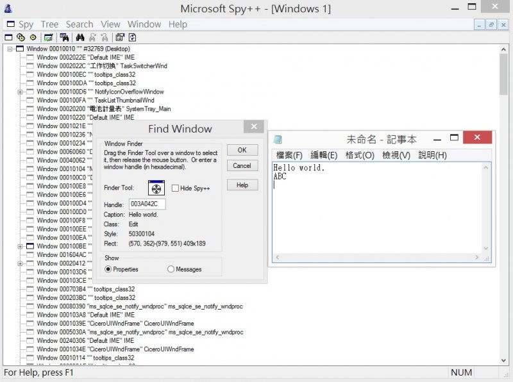513x382 pixels.
Task: Open the Tree menu
Action: 49,24
